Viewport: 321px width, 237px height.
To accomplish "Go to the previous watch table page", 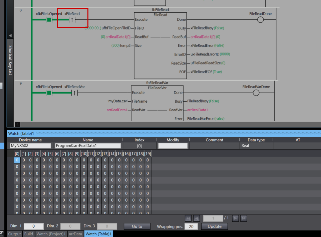I will tap(197, 218).
